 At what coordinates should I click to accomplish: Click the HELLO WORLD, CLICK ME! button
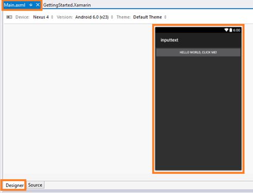tap(198, 52)
